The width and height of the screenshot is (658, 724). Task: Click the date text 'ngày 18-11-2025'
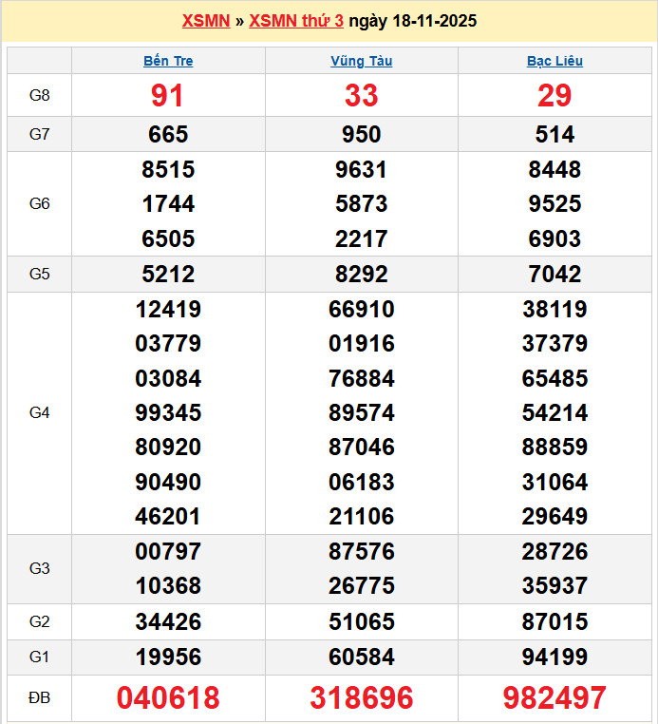(x=413, y=21)
